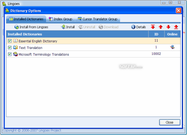Open Cursor Translator Group tab

(x=97, y=19)
